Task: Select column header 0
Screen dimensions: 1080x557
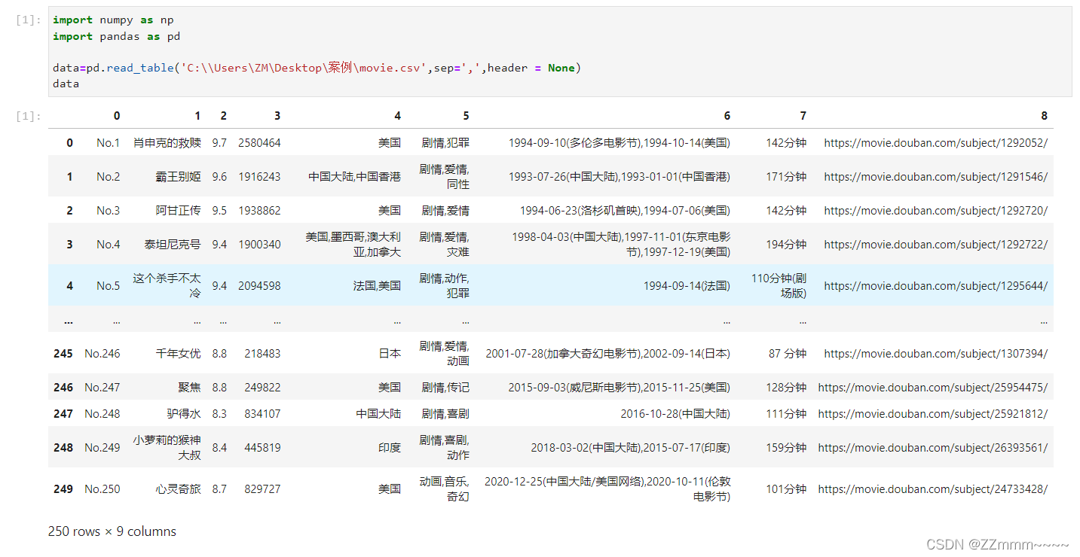Action: click(116, 115)
